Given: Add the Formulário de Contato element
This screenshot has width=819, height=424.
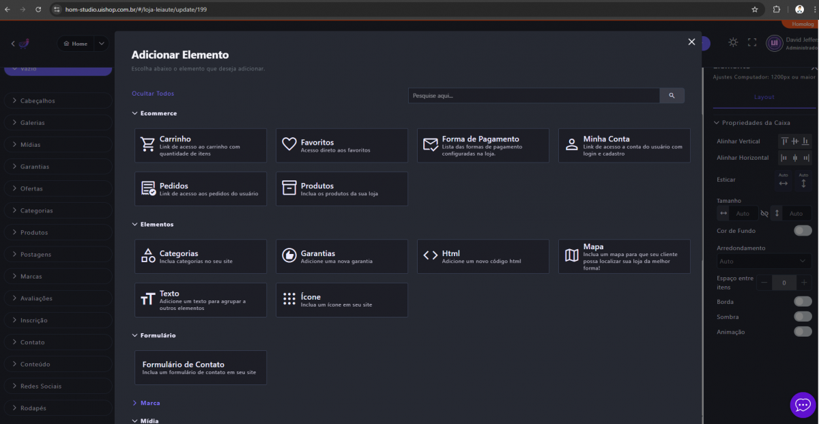Looking at the screenshot, I should [x=200, y=367].
